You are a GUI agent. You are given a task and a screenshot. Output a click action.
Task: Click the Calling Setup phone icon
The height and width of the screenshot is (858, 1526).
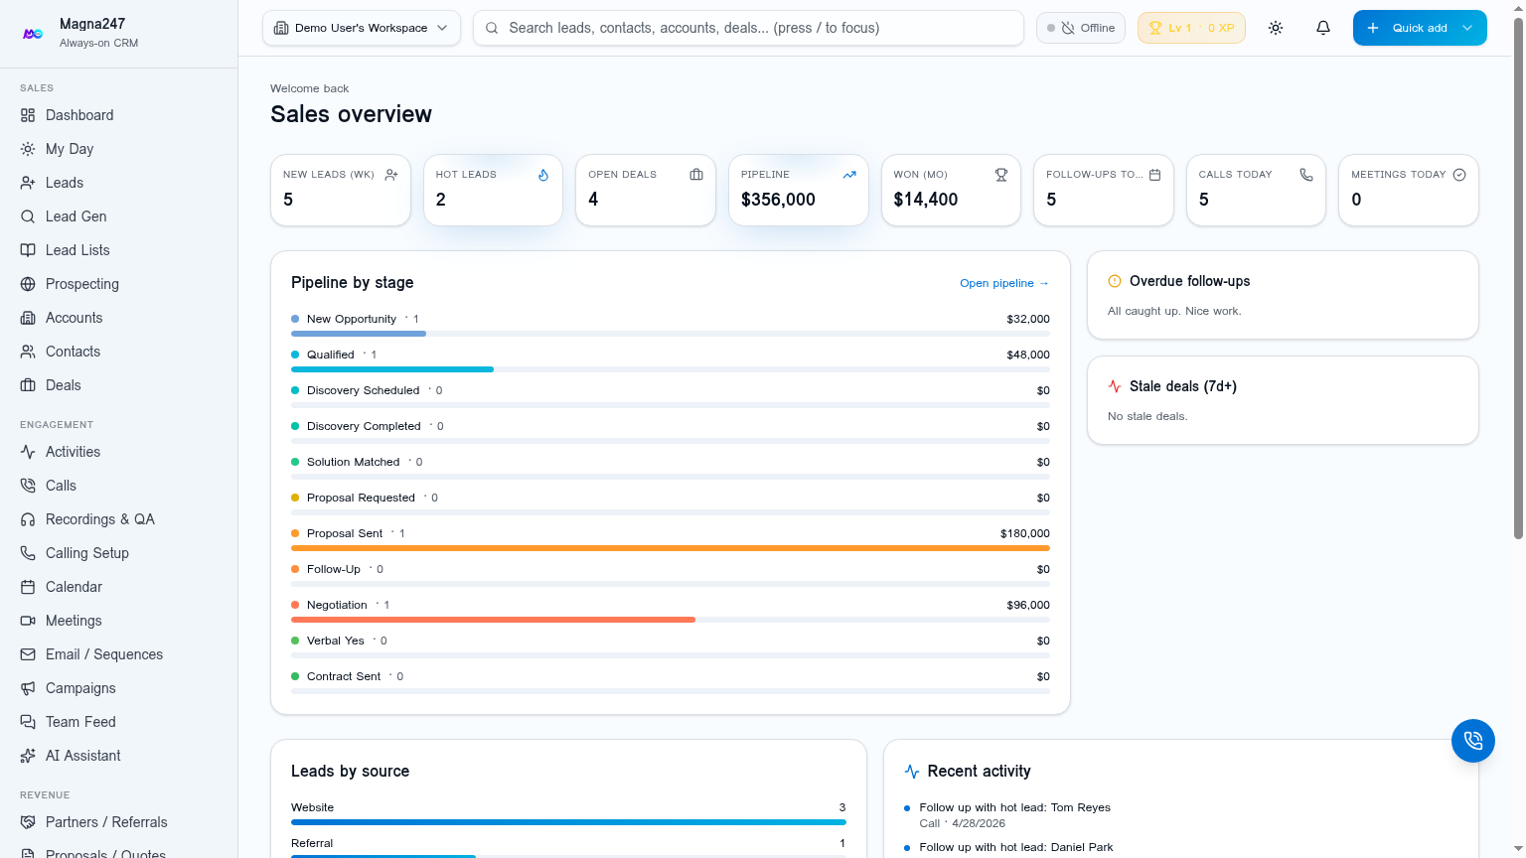click(x=28, y=553)
